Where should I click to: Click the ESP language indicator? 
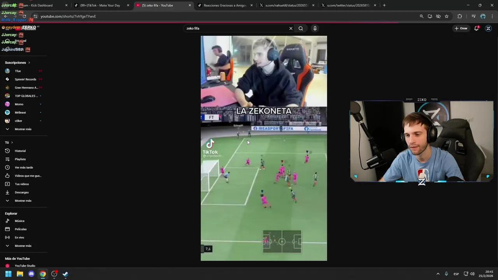tap(456, 274)
